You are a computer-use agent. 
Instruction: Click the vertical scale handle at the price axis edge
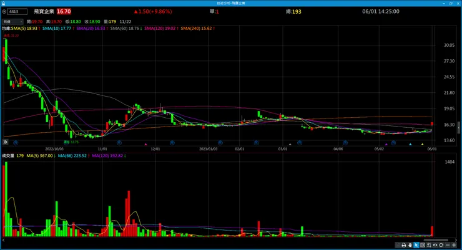(459, 128)
